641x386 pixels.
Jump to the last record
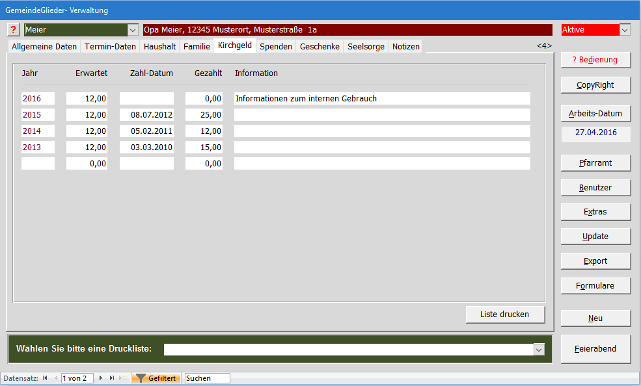point(112,378)
